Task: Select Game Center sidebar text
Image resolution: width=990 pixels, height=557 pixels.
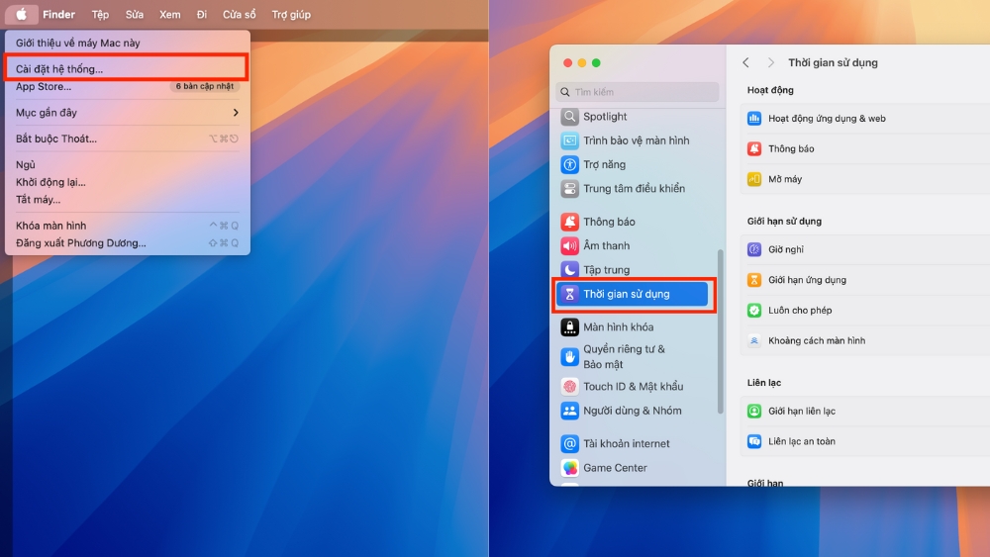Action: (x=615, y=467)
